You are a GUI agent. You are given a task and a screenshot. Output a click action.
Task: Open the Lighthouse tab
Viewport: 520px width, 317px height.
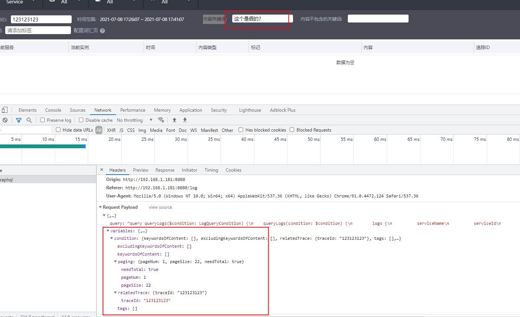tap(250, 110)
